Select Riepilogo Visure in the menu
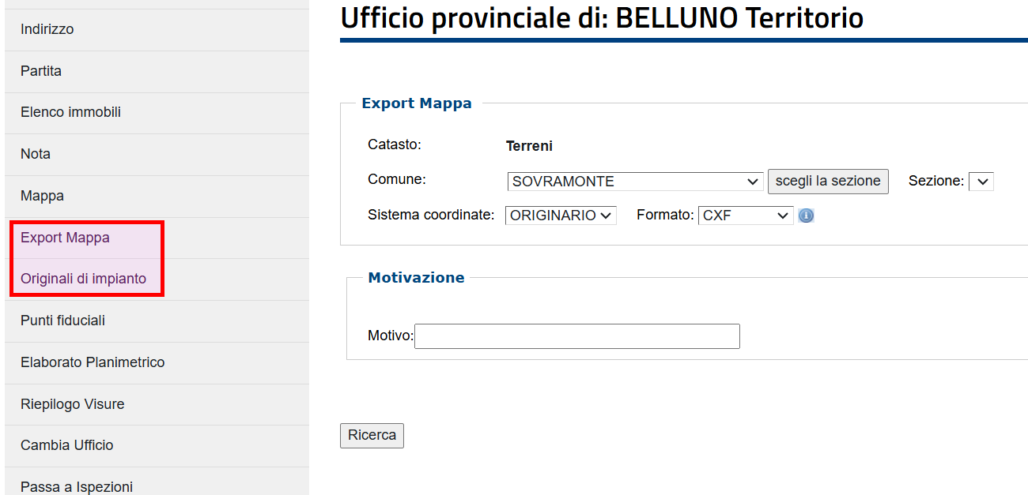Screen dimensions: 1028x495 pos(157,404)
